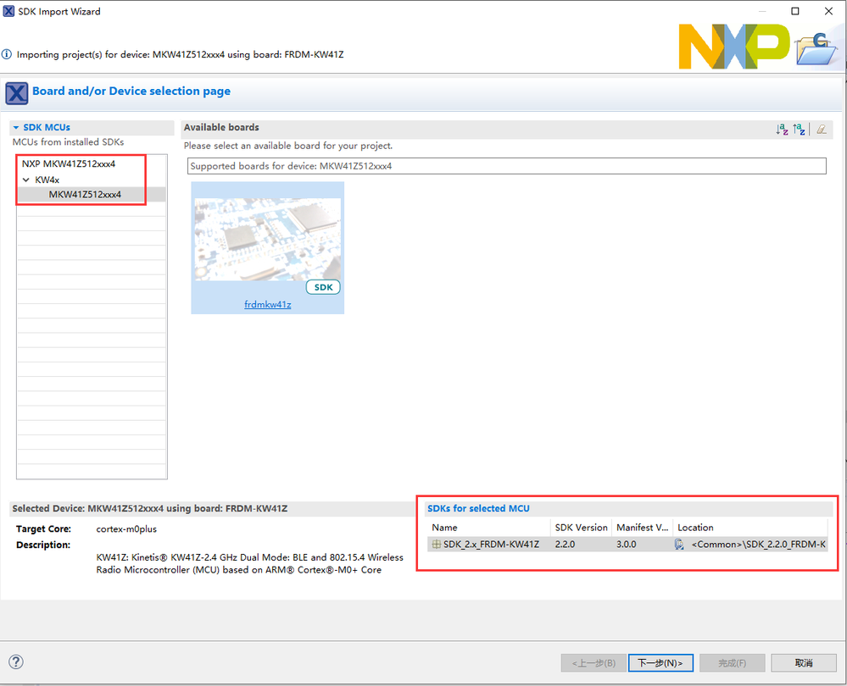Click the 完成(F) finish button
This screenshot has width=847, height=686.
point(733,663)
